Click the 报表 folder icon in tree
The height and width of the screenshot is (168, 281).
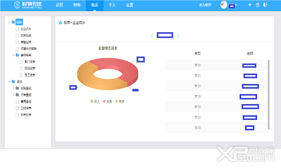coord(13,22)
